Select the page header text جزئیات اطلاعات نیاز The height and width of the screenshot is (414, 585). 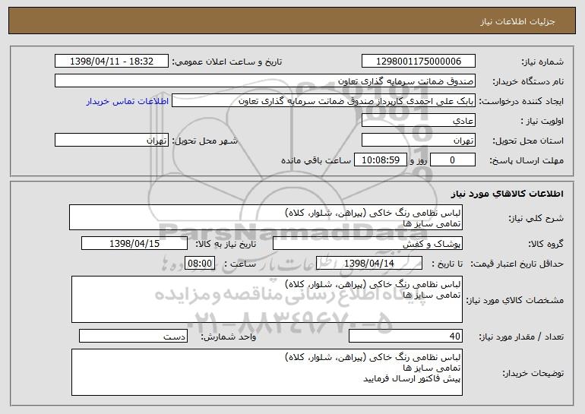[517, 21]
